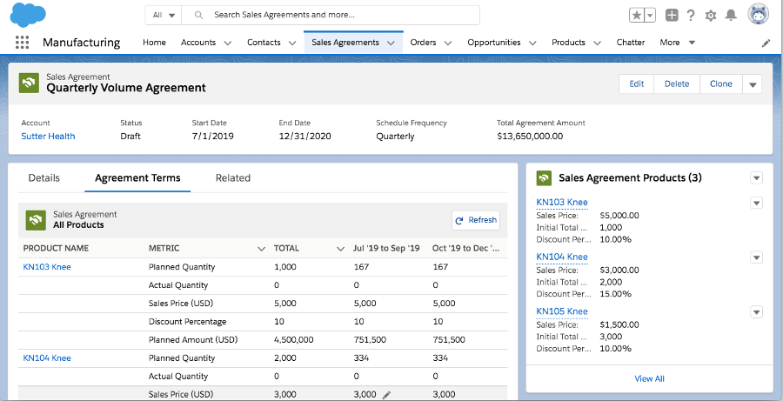Image resolution: width=783 pixels, height=401 pixels.
Task: Click the pencil icon beside Sales Price 3,000
Action: pos(386,395)
